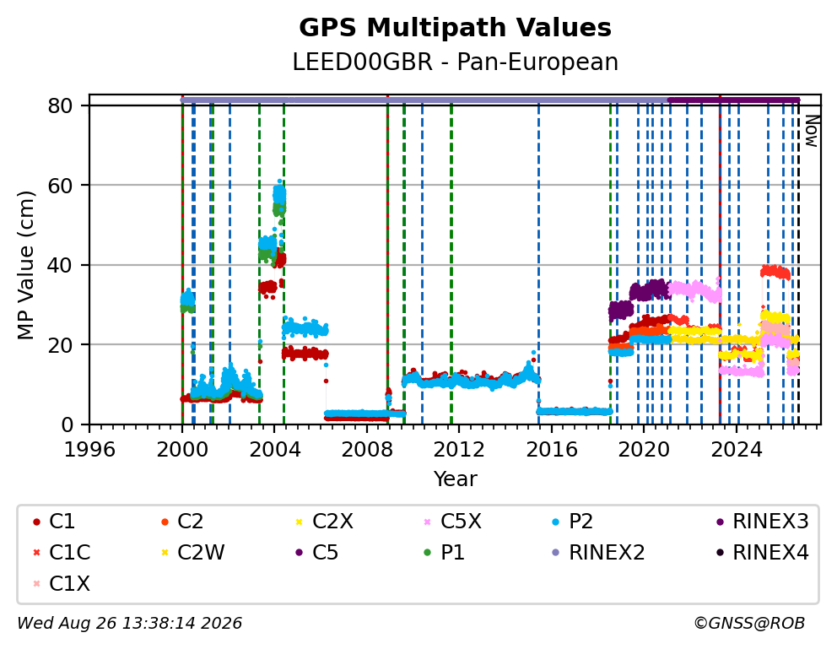Click the MP Value (cm) axis label

pos(25,265)
